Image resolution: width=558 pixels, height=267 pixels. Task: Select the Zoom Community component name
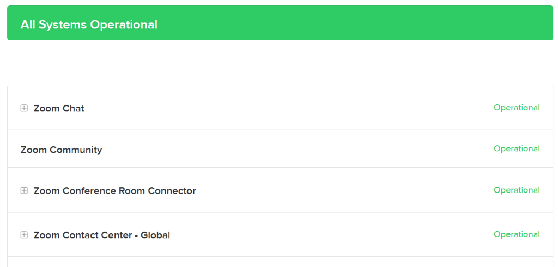61,150
